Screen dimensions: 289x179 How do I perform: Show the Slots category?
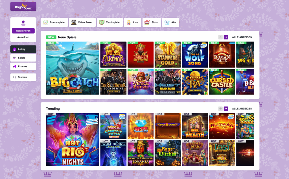coord(152,23)
